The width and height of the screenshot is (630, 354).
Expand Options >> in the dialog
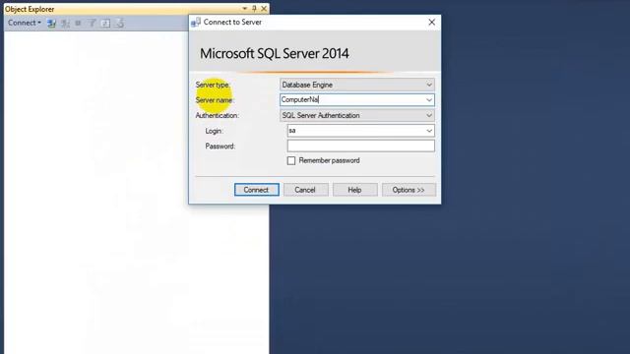[x=409, y=190]
